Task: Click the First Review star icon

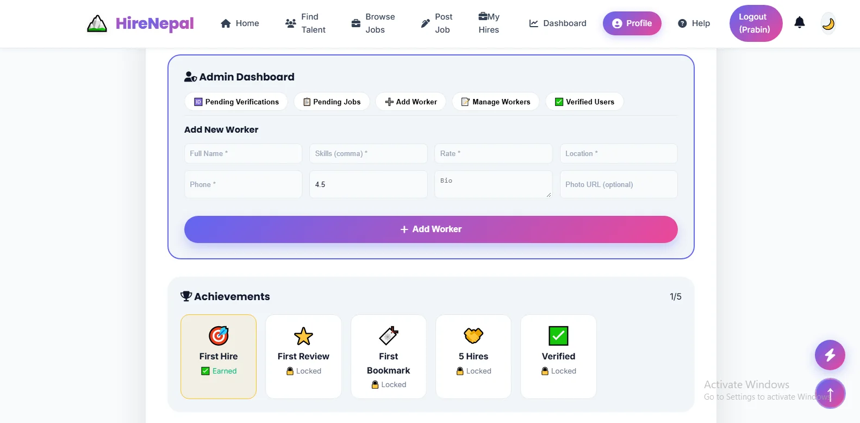Action: [303, 336]
